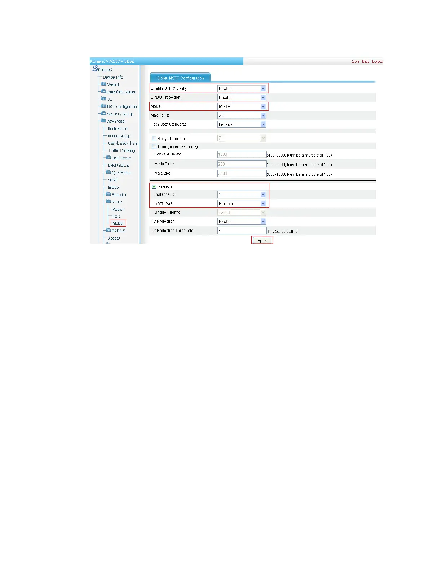Click the Interface Setup folder icon
This screenshot has width=429, height=583.
[104, 92]
